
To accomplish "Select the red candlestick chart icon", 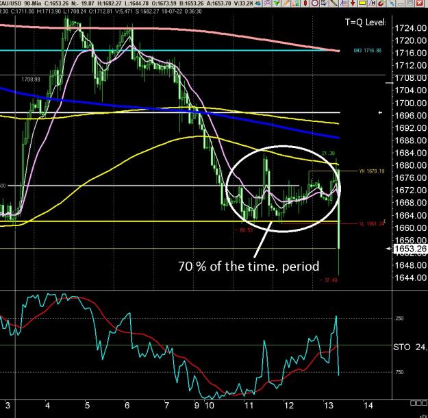I will [x=305, y=3].
